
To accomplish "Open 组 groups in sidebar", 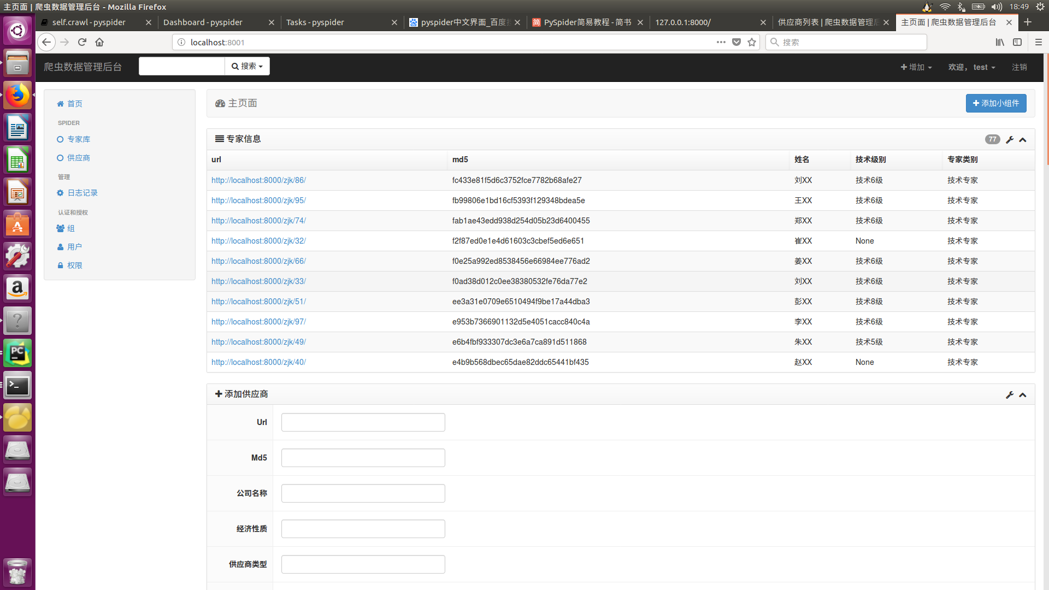I will pyautogui.click(x=70, y=228).
